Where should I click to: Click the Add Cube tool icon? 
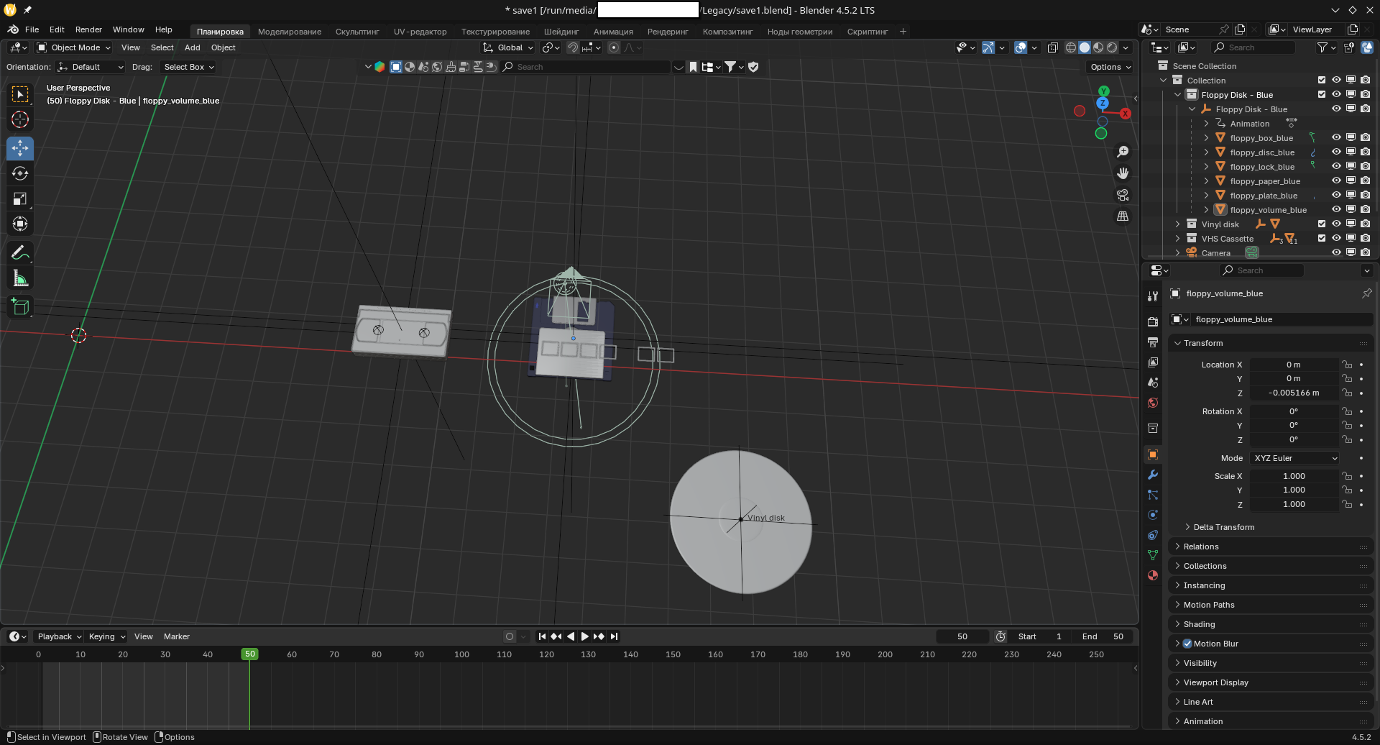coord(20,307)
